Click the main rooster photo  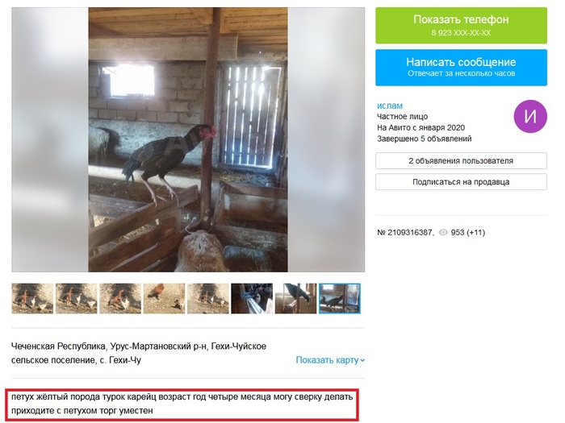click(x=188, y=139)
